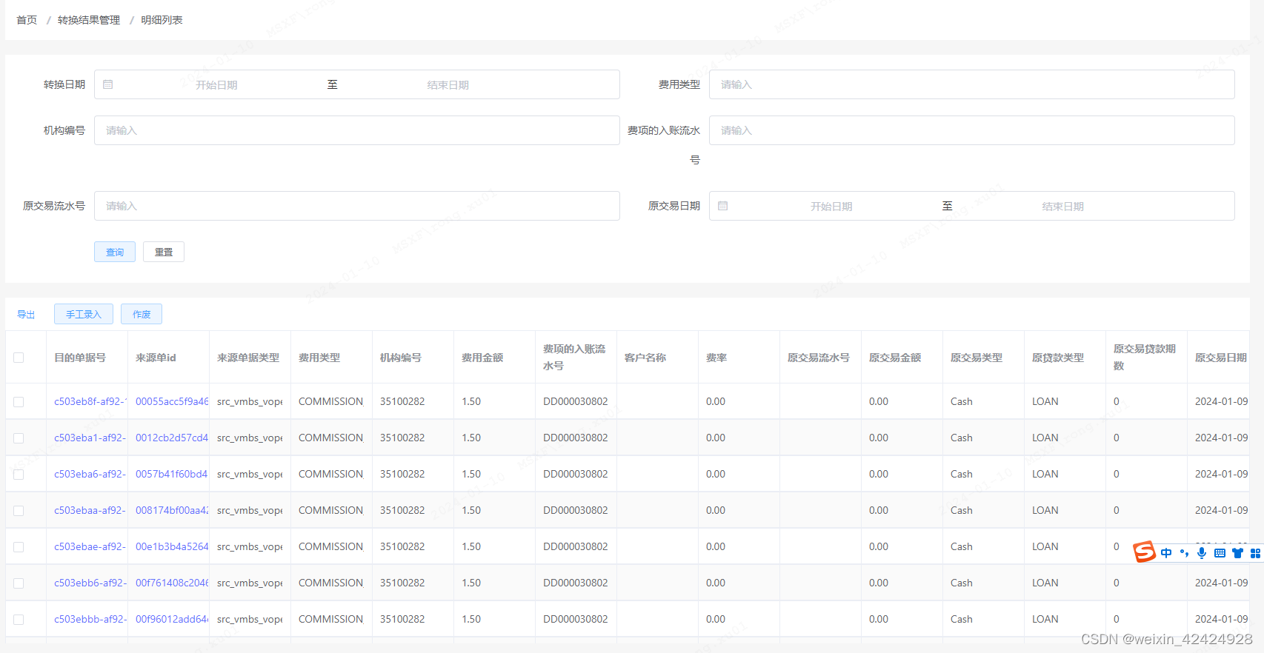Click Sogou punctuation mode icon
The height and width of the screenshot is (653, 1264).
(x=1184, y=553)
